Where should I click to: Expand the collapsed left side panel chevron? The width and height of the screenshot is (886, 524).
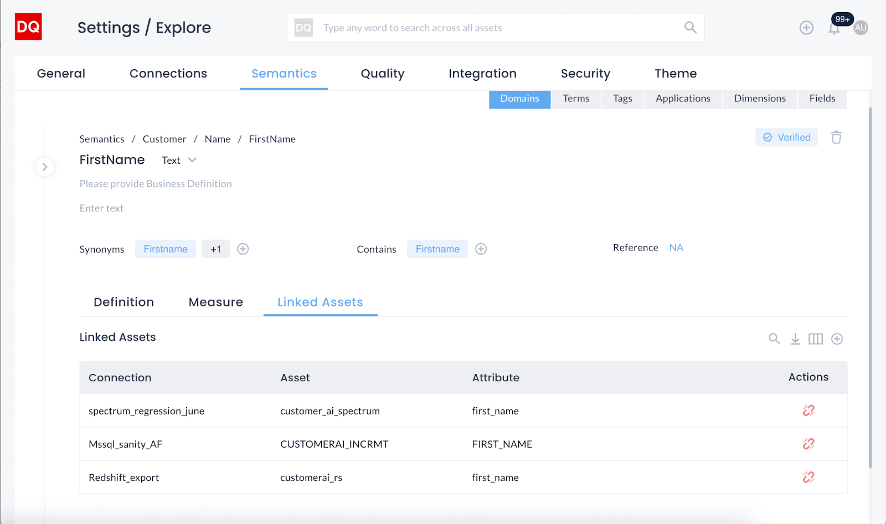44,167
